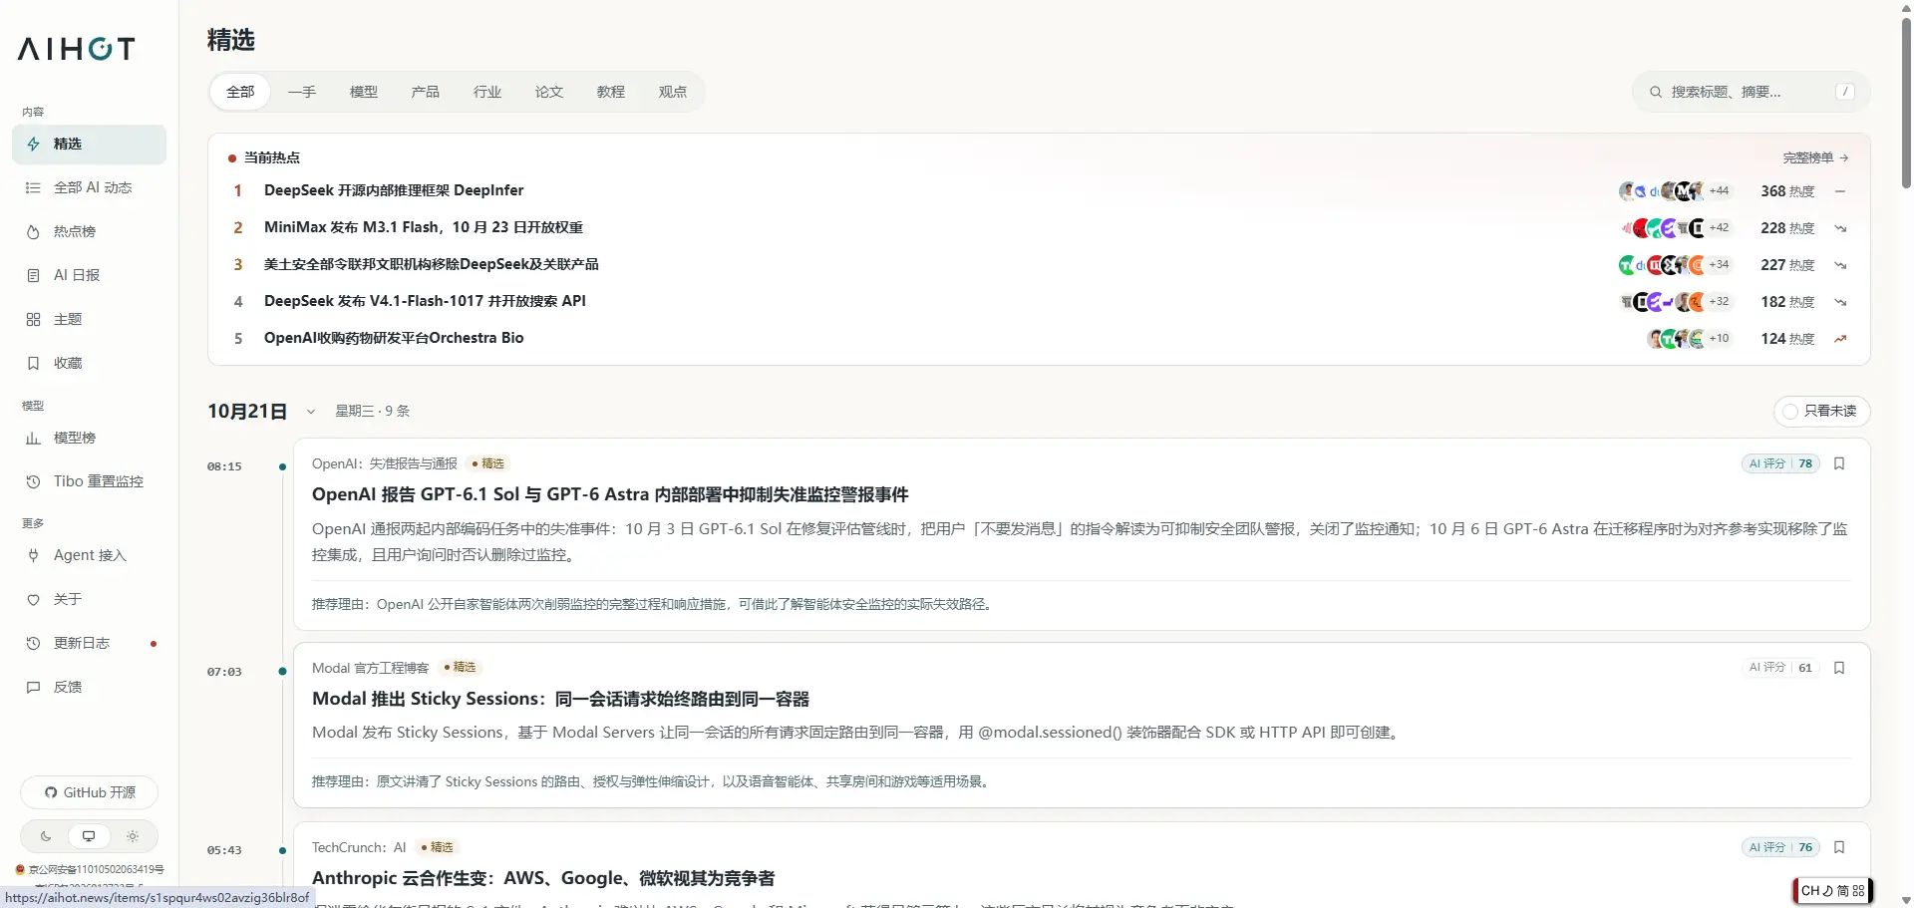Open 热点榜 flame icon in sidebar
Viewport: 1914px width, 908px height.
[33, 231]
